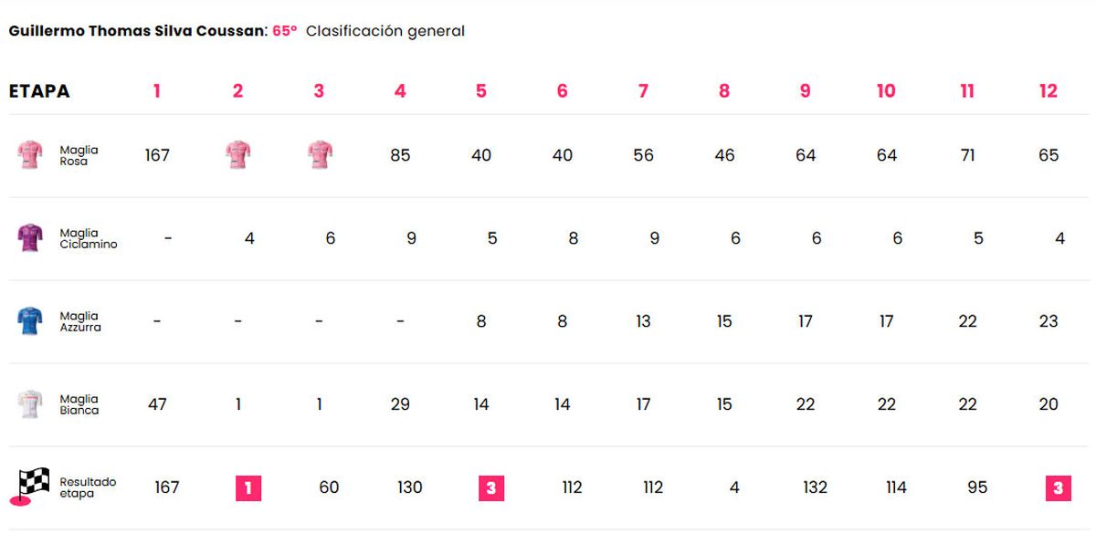Viewport: 1096px width, 534px height.
Task: Open stage 12 column header
Action: tap(1049, 91)
